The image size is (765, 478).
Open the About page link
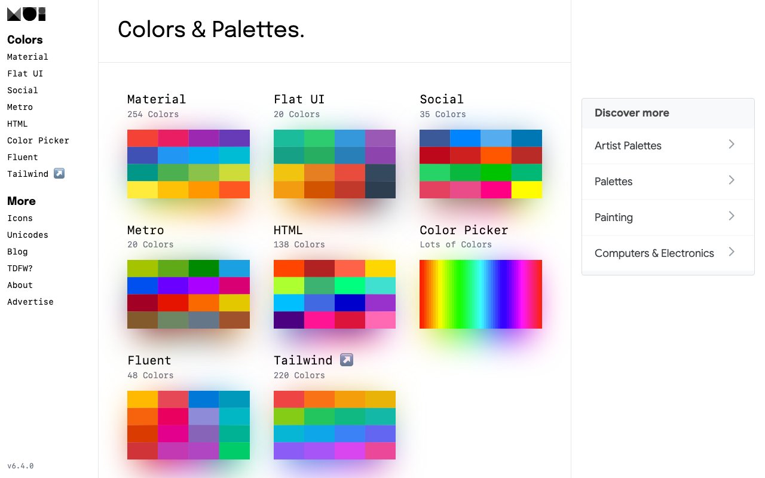tap(20, 285)
